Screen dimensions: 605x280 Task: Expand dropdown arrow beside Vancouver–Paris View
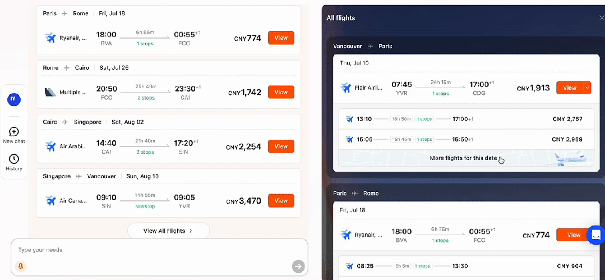[x=587, y=88]
